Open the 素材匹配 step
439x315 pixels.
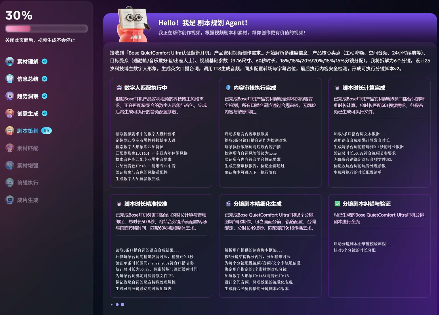point(28,148)
